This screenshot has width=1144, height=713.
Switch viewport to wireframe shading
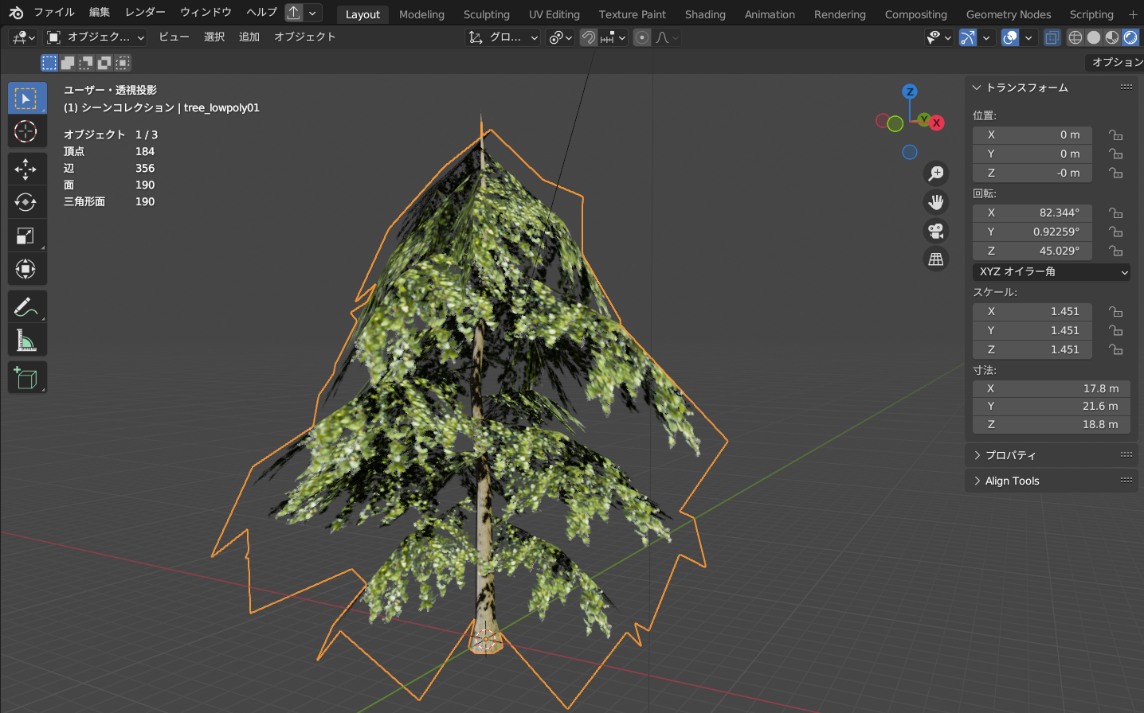1075,37
